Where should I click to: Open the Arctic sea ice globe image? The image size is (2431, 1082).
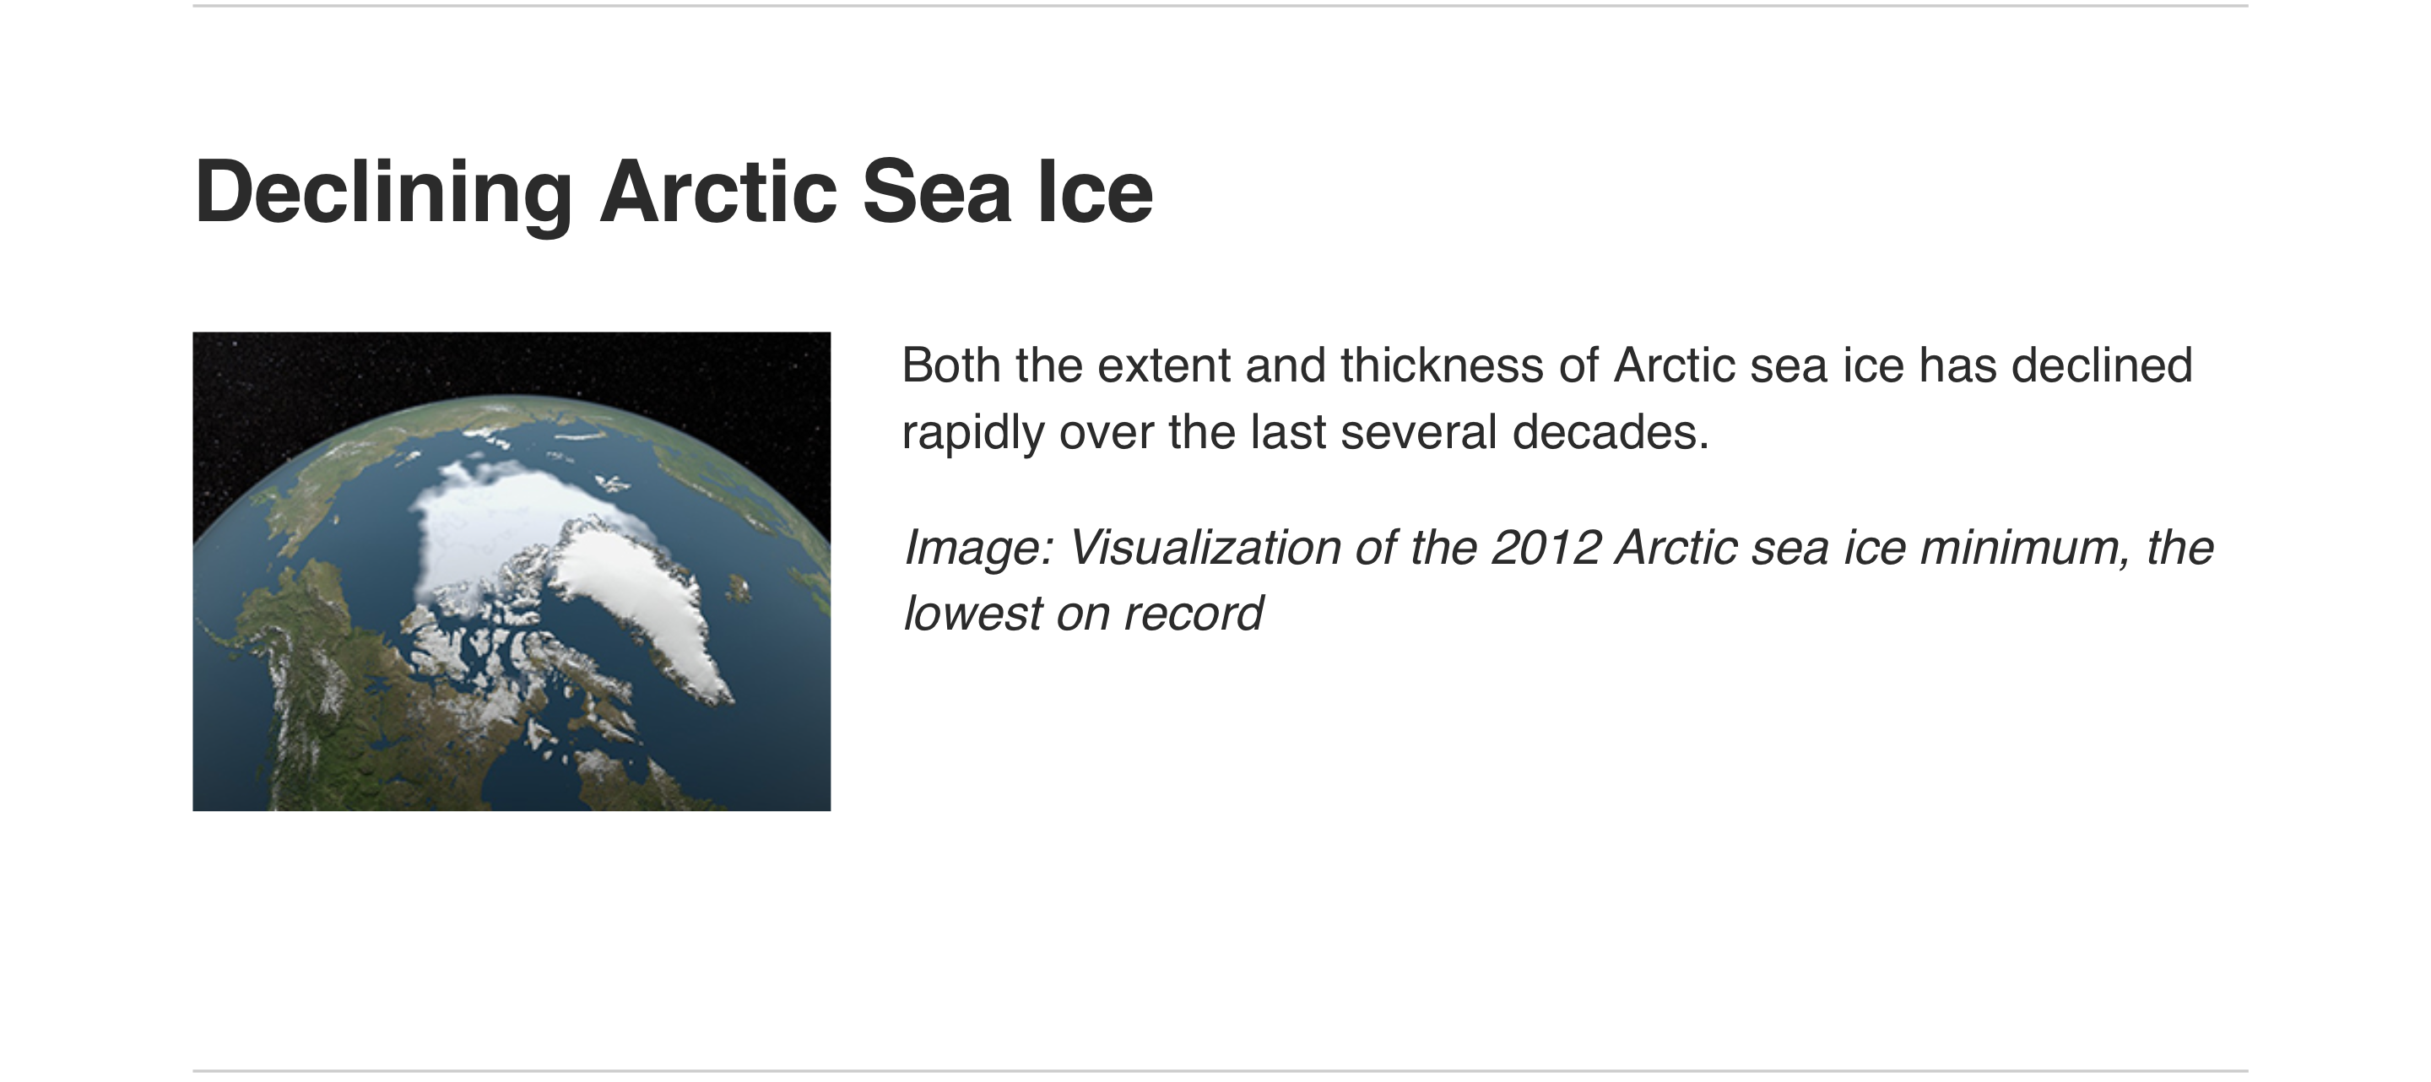[512, 571]
